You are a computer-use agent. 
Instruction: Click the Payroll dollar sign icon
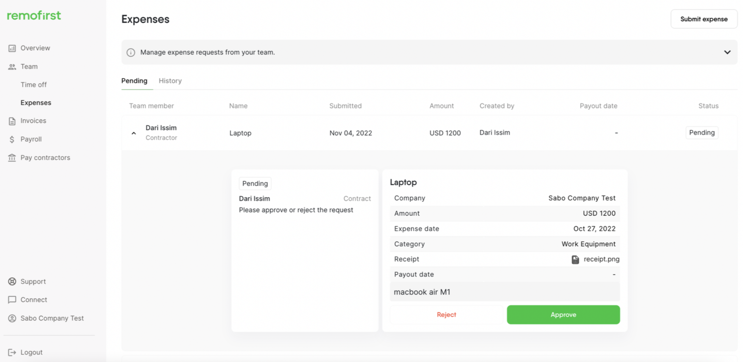(12, 139)
